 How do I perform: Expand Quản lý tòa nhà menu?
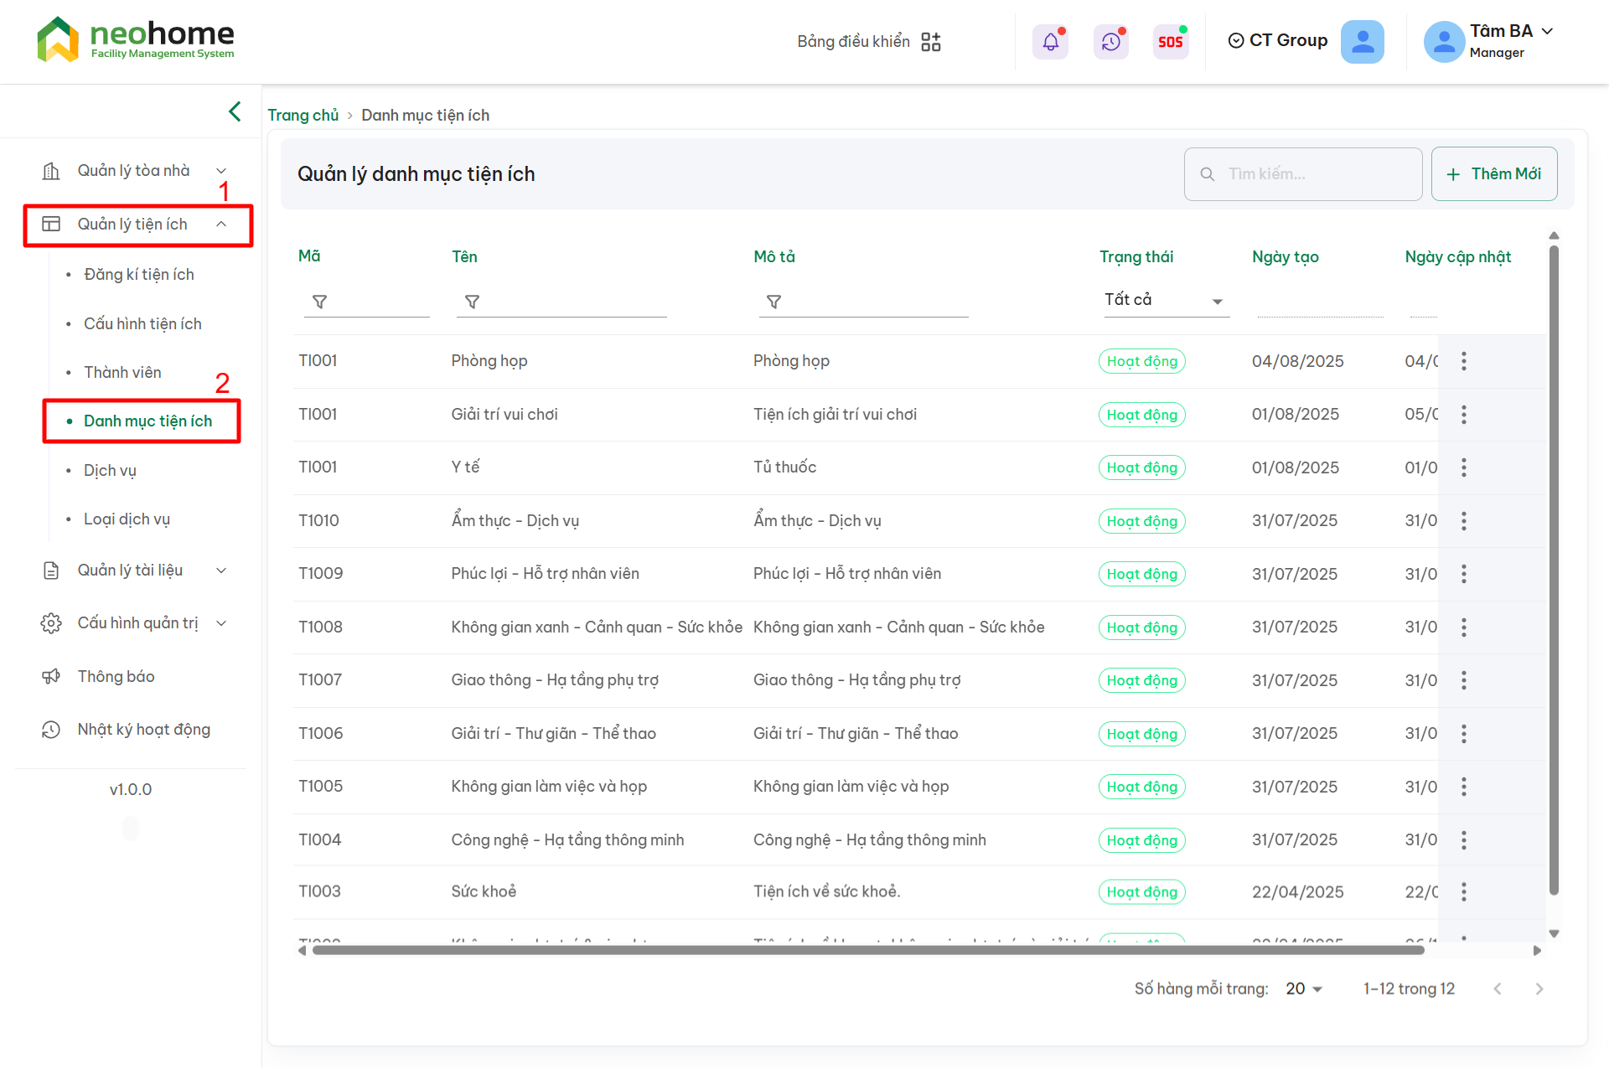[x=134, y=171]
